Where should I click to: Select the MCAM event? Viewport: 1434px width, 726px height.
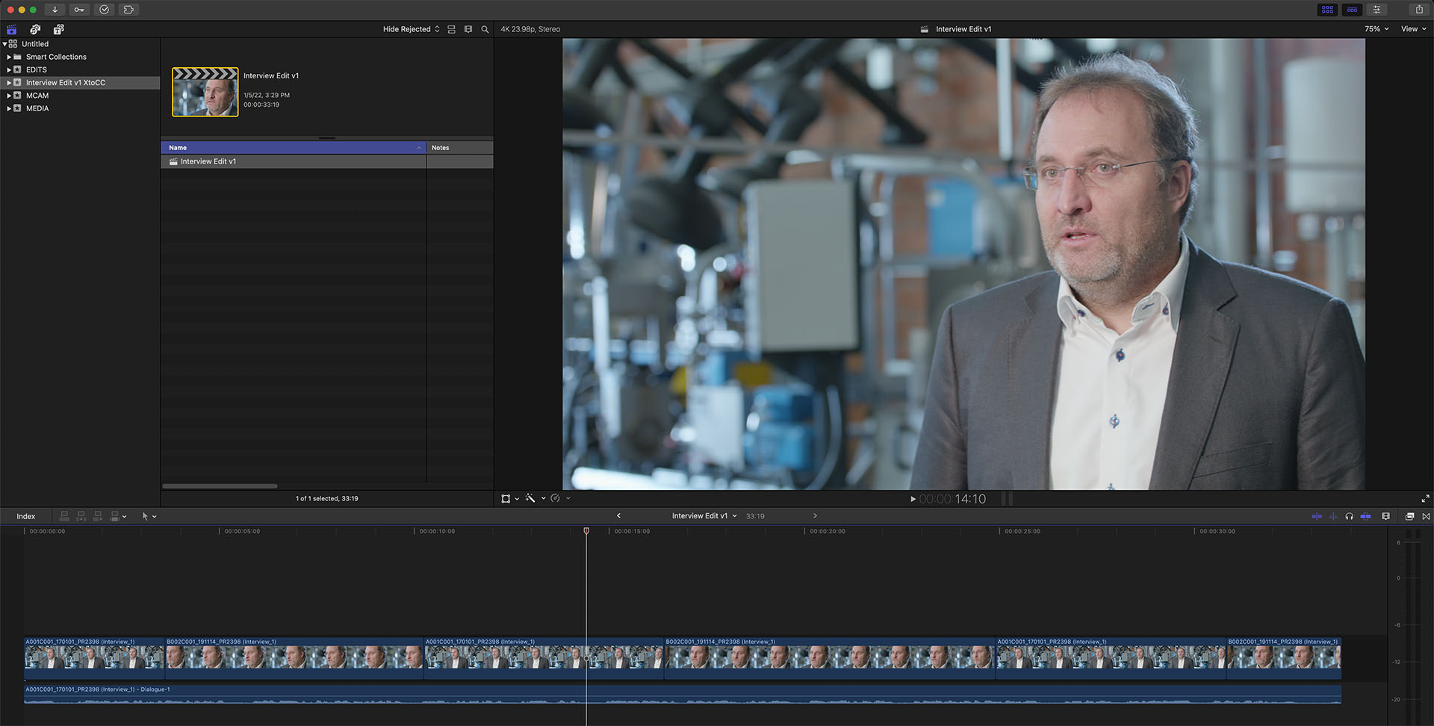coord(37,96)
